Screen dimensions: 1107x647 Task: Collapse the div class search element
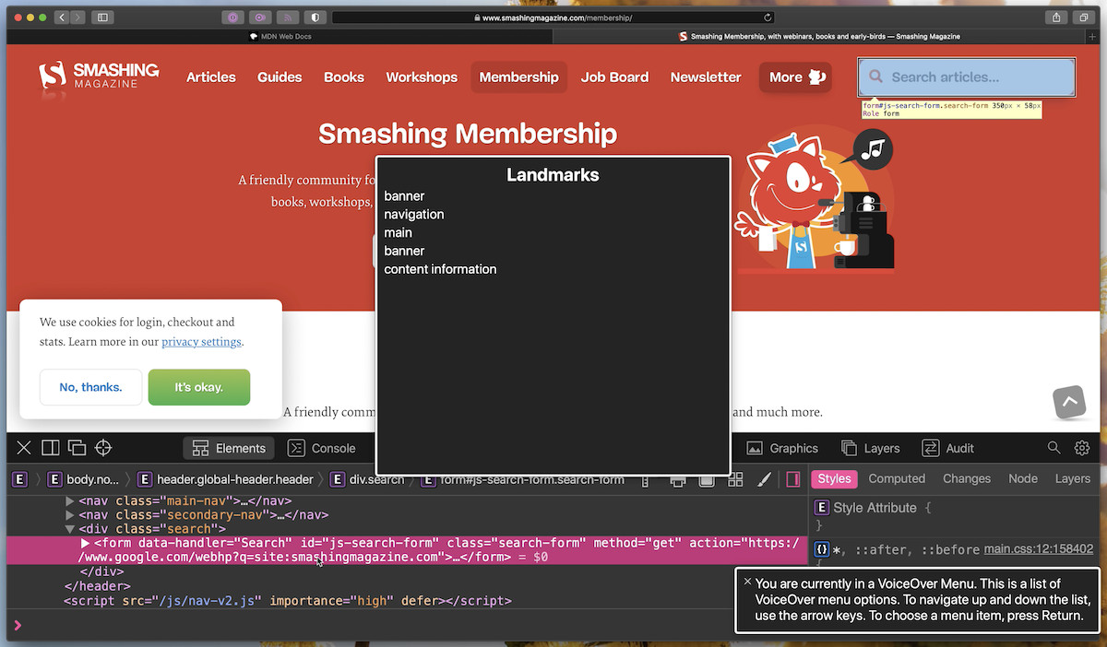[69, 529]
